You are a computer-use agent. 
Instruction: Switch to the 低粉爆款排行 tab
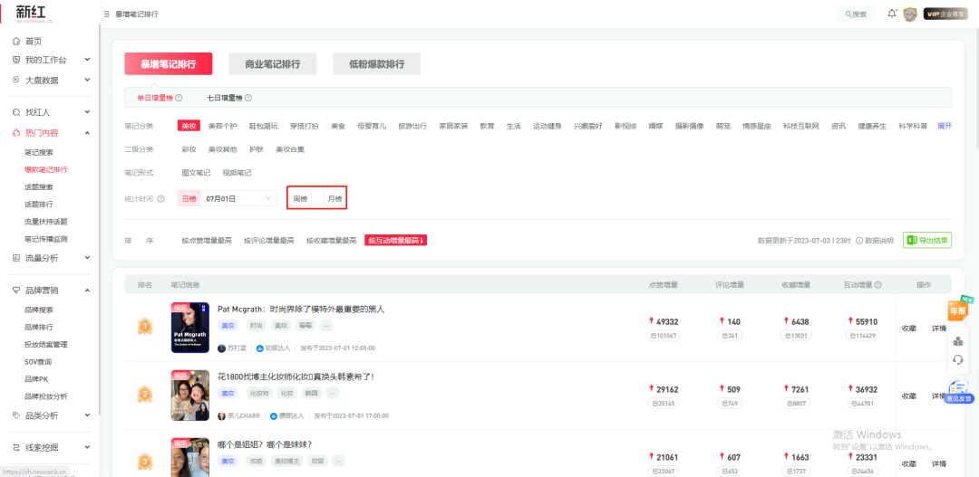coord(376,64)
